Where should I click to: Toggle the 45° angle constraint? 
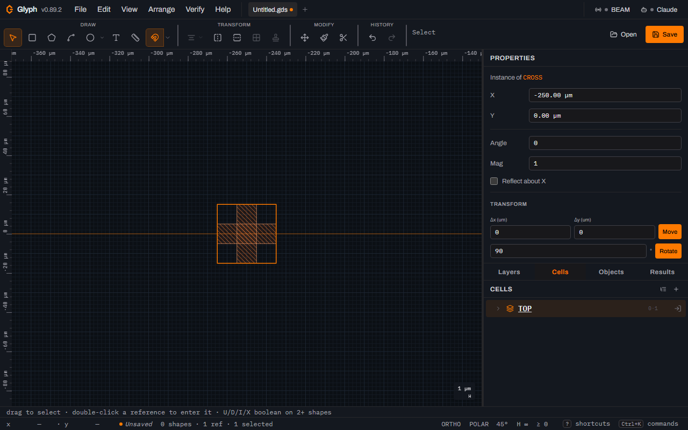click(502, 424)
